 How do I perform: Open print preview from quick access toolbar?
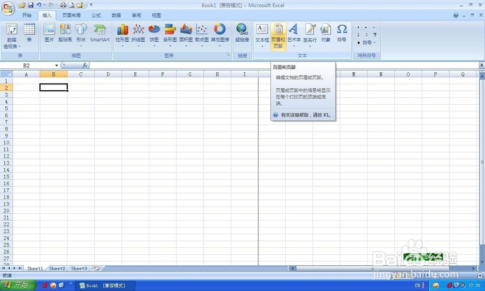click(x=71, y=5)
